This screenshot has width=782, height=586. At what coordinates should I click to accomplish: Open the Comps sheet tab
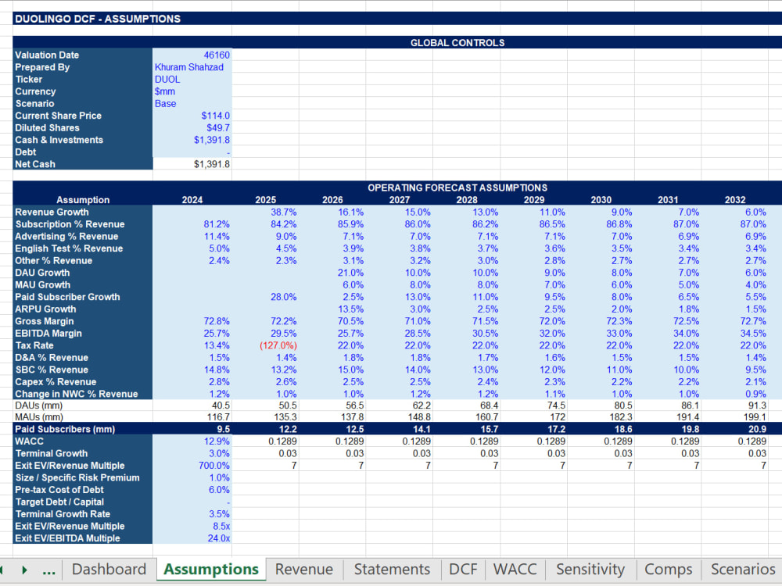click(669, 569)
